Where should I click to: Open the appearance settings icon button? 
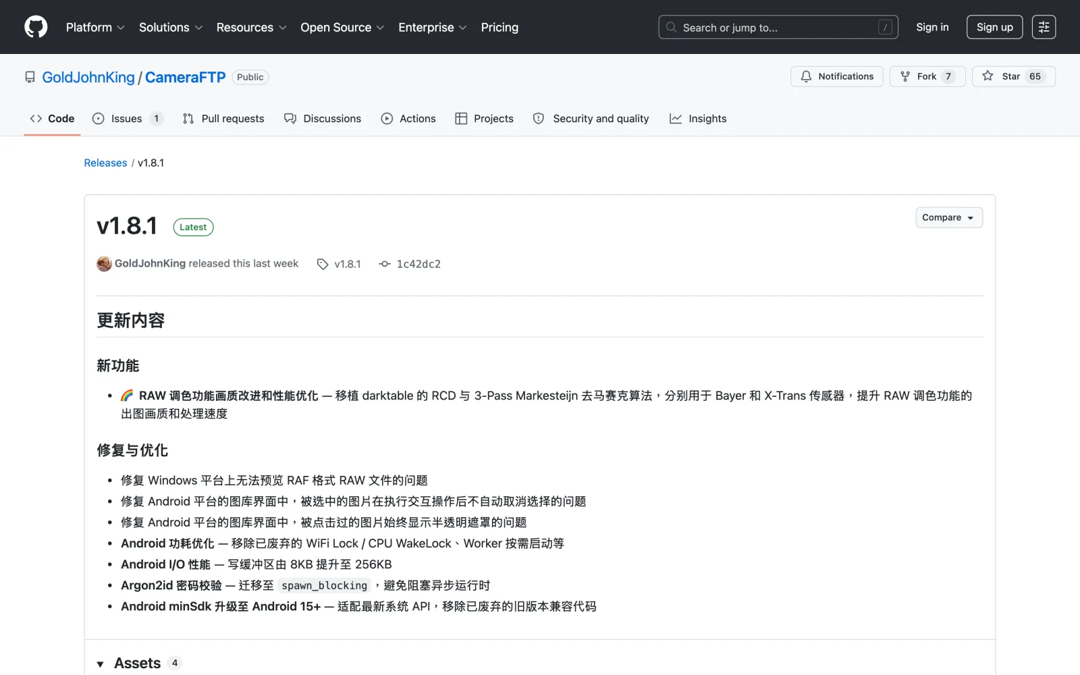1044,27
